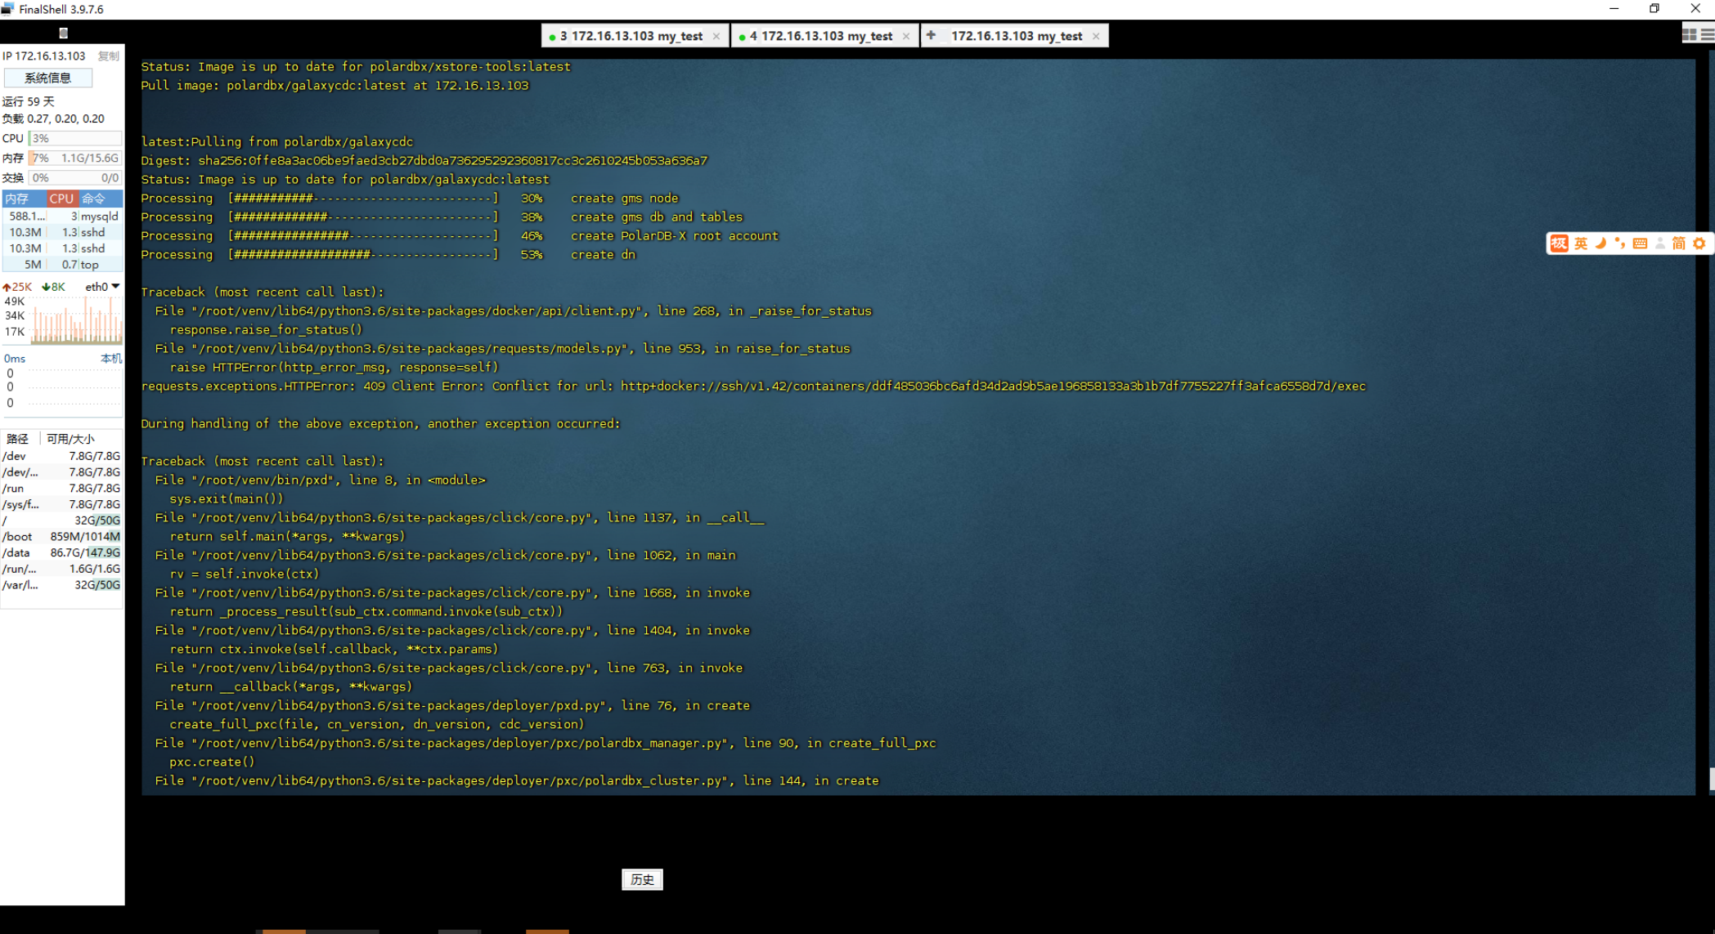Open the 系统信息 system info button
Viewport: 1715px width, 934px height.
point(47,78)
